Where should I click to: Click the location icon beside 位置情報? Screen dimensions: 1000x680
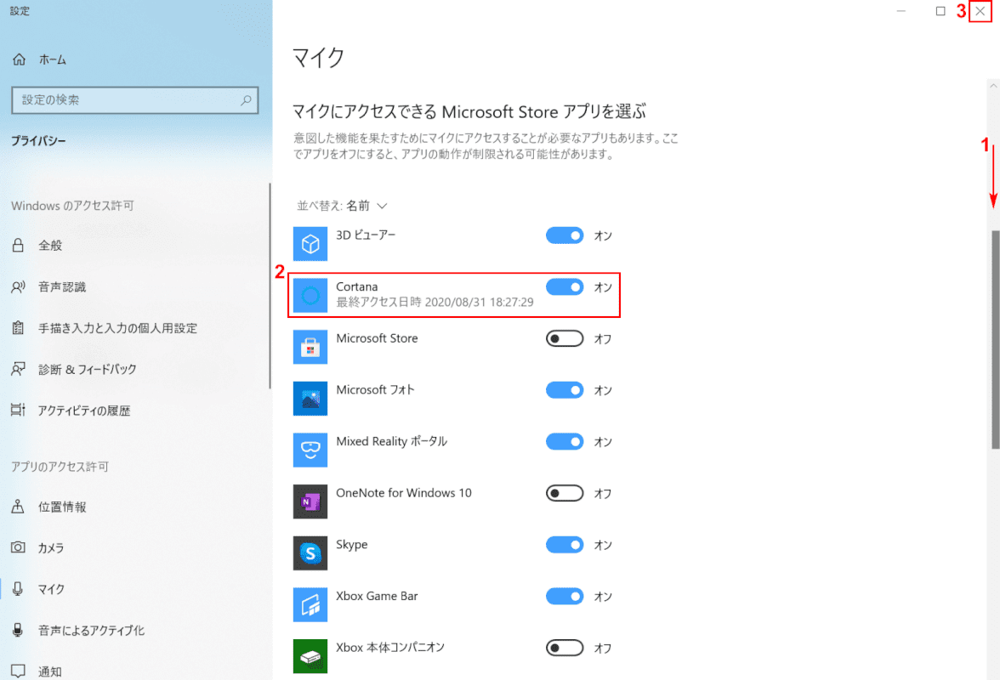pos(18,507)
